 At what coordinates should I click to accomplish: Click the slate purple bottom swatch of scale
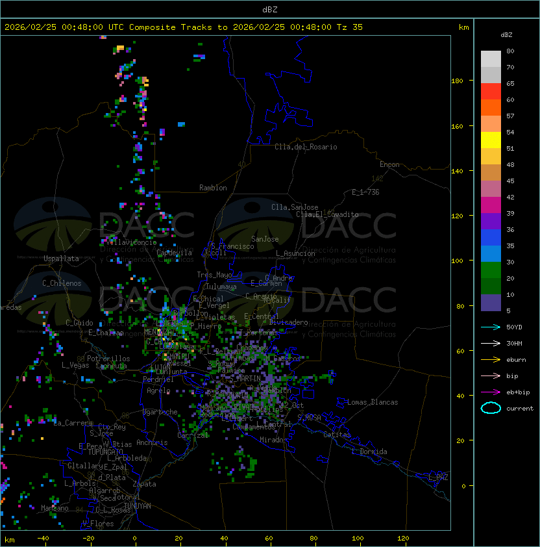point(491,303)
